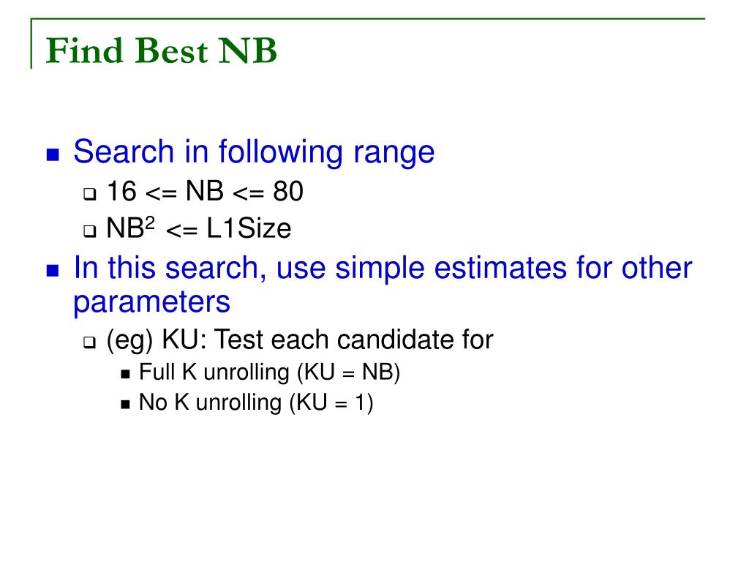Click the word 'parameters' in blue

click(x=152, y=303)
